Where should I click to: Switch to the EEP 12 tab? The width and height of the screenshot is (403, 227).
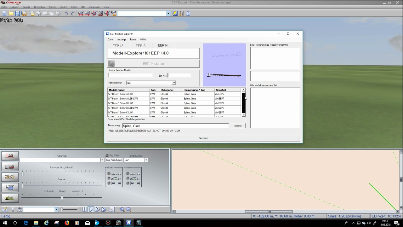pos(118,46)
